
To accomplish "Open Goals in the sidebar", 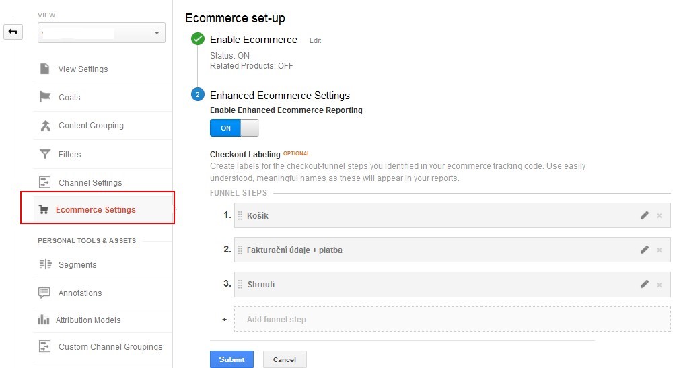I will point(69,98).
